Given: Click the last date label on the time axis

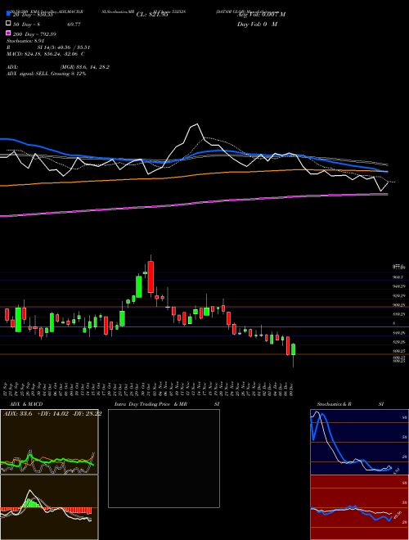Looking at the screenshot, I should click(x=292, y=388).
